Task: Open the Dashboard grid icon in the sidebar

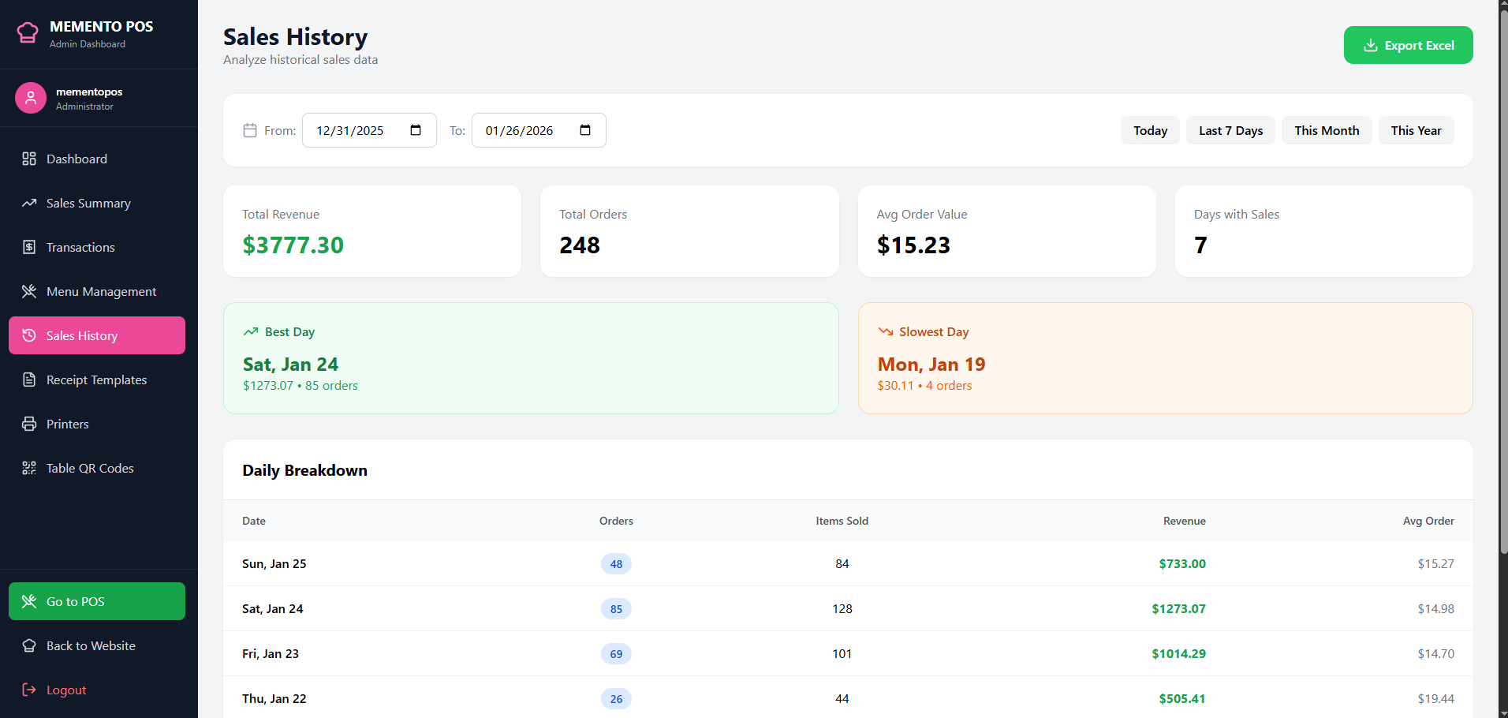Action: (x=29, y=159)
